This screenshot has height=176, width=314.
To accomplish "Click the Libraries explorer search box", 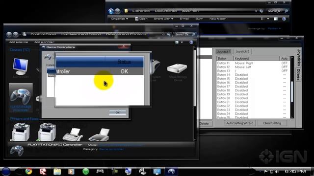I will point(277,11).
